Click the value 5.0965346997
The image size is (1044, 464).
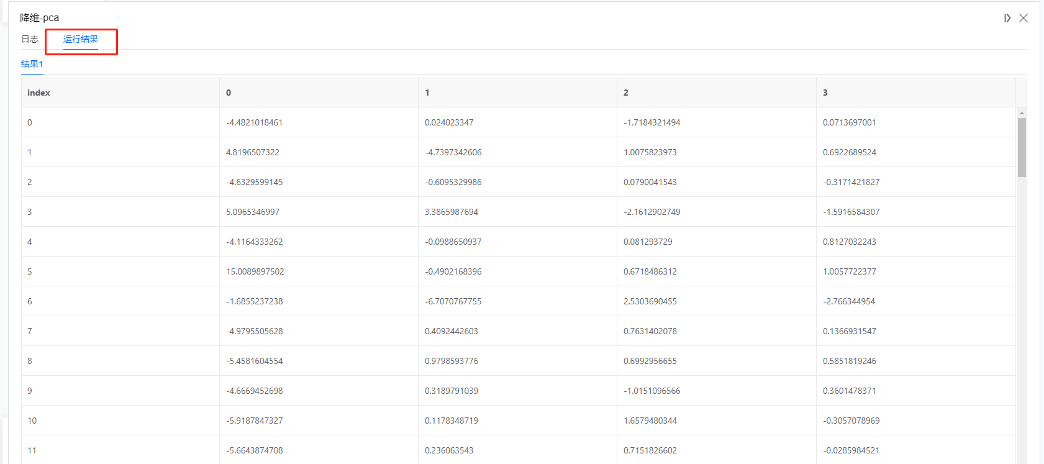[253, 212]
